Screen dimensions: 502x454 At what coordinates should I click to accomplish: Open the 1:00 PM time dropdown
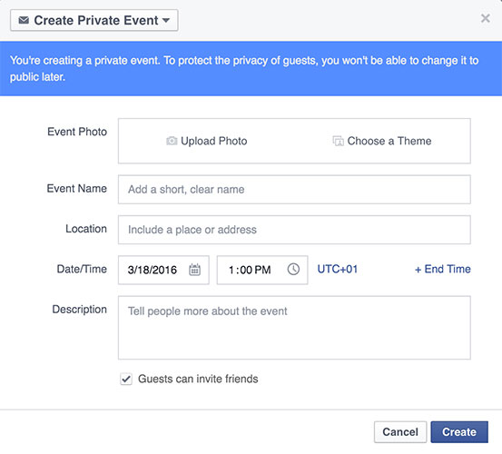click(x=262, y=270)
